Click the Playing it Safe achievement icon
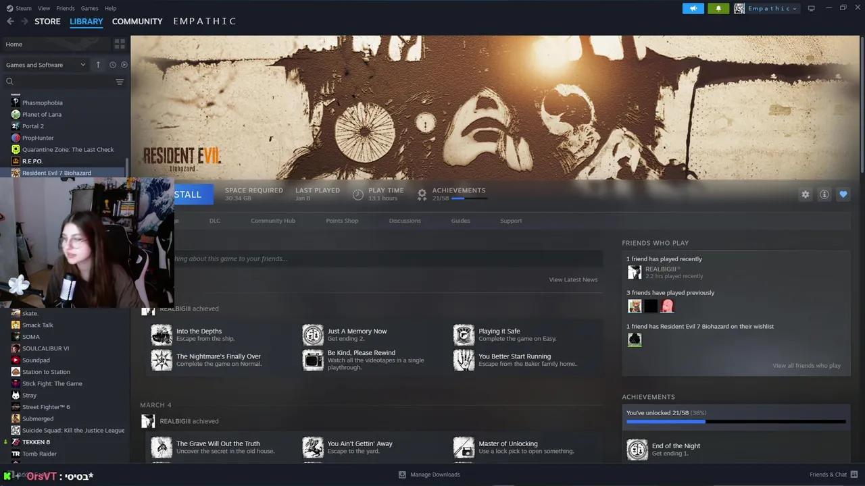This screenshot has width=865, height=486. 464,335
